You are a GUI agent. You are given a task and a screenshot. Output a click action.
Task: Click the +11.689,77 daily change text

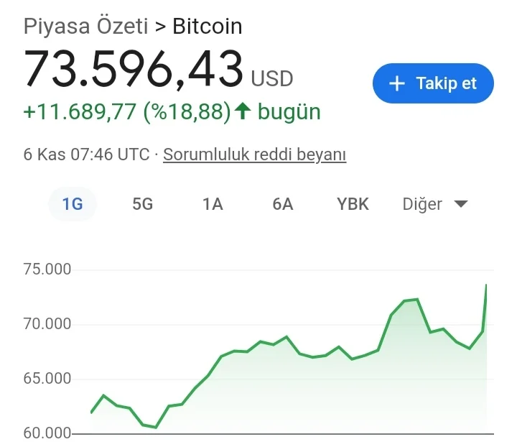click(x=80, y=112)
